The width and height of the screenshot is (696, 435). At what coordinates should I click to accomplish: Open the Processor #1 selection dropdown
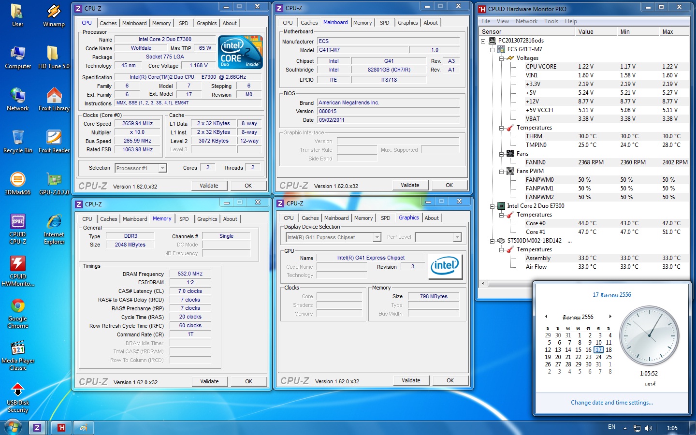coord(162,168)
